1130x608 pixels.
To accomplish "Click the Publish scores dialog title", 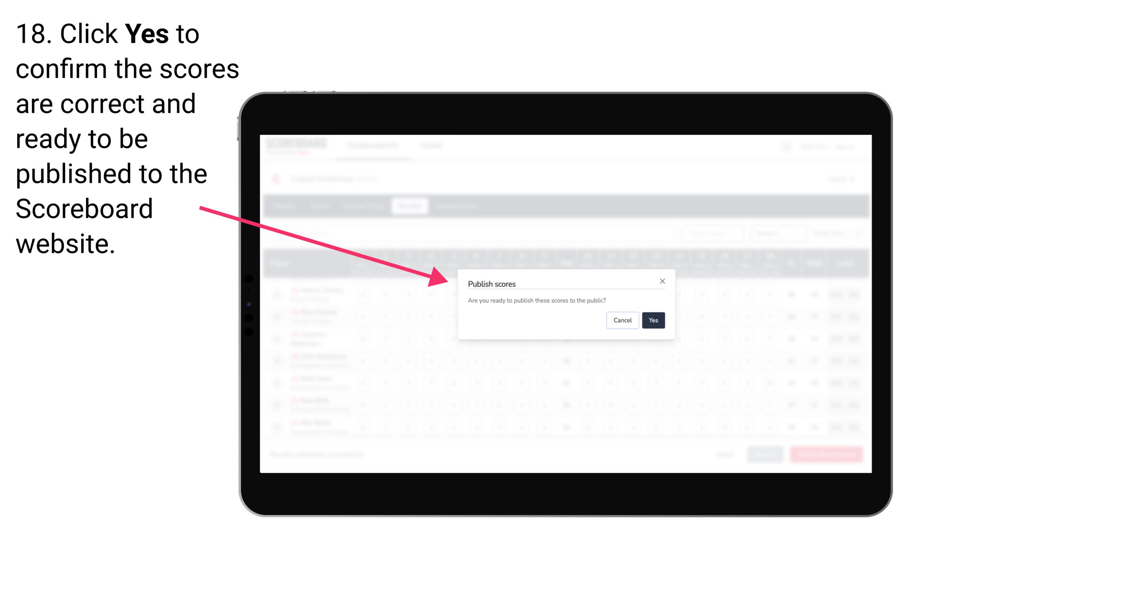I will 492,283.
